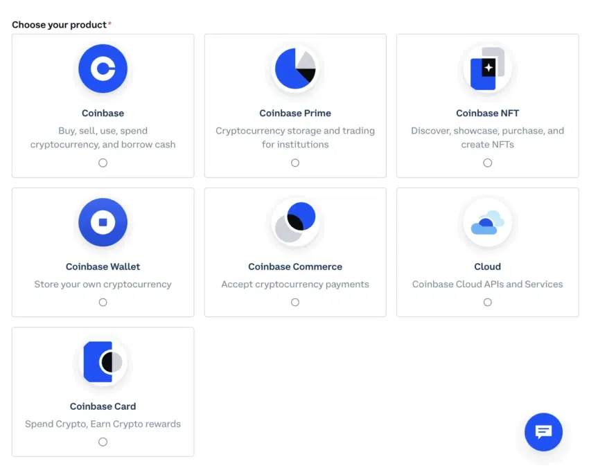Pick the Cloud radio option
The width and height of the screenshot is (589, 468).
pos(487,303)
